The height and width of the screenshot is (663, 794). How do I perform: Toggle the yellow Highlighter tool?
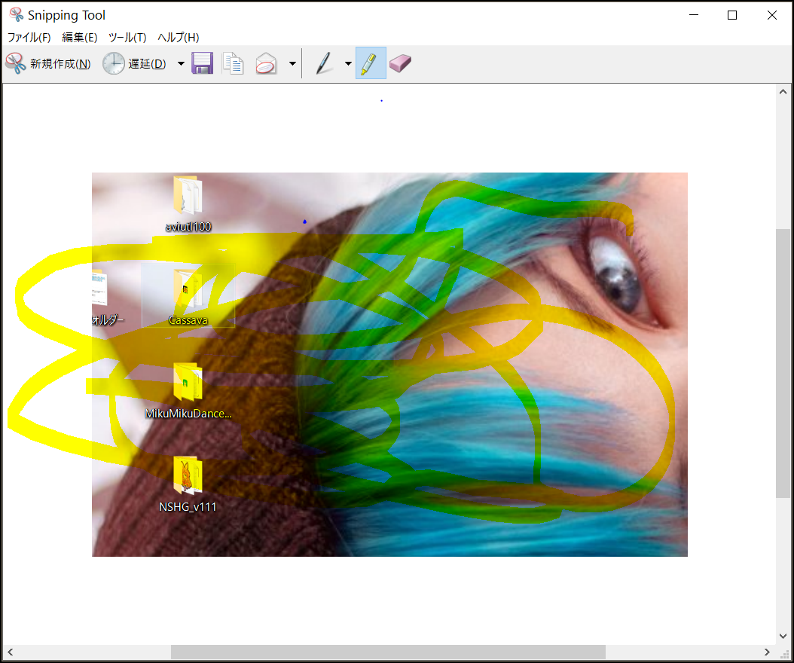(370, 64)
